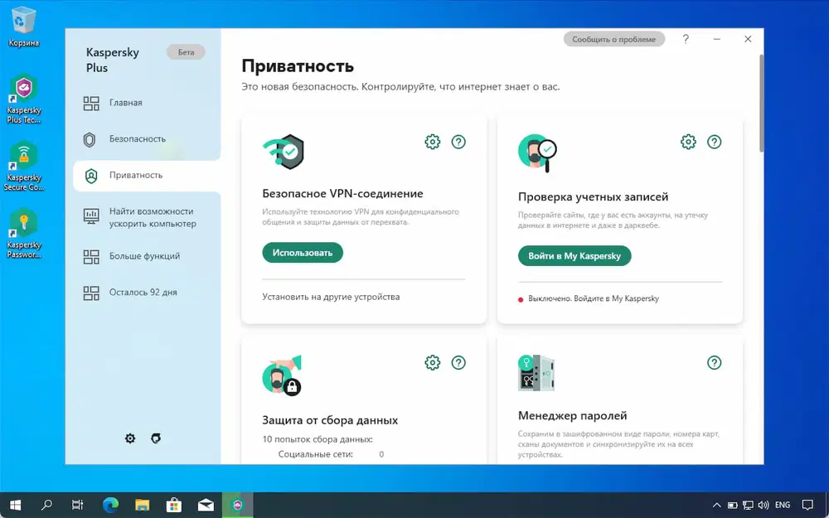Click the main window vertical scrollbar thumb
The image size is (829, 518).
pos(762,104)
